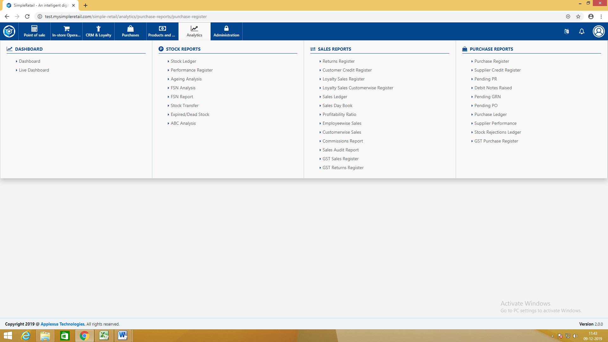The width and height of the screenshot is (608, 342).
Task: Open the Live Dashboard link
Action: tap(34, 70)
